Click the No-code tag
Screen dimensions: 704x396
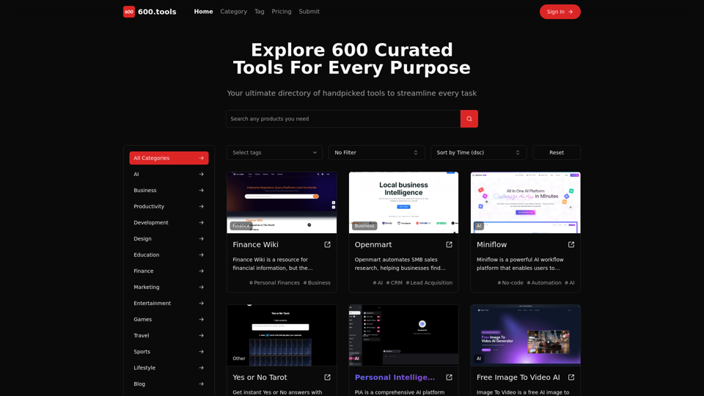click(510, 283)
